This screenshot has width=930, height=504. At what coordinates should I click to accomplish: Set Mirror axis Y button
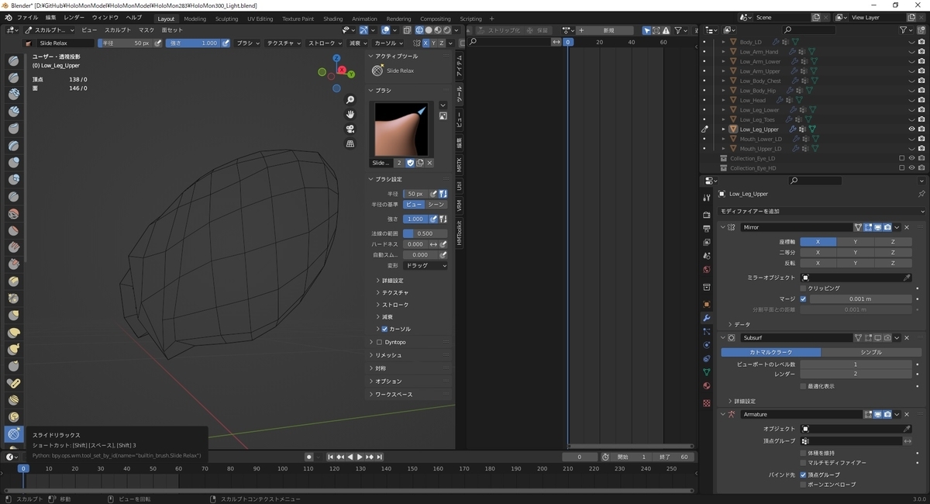pos(856,242)
